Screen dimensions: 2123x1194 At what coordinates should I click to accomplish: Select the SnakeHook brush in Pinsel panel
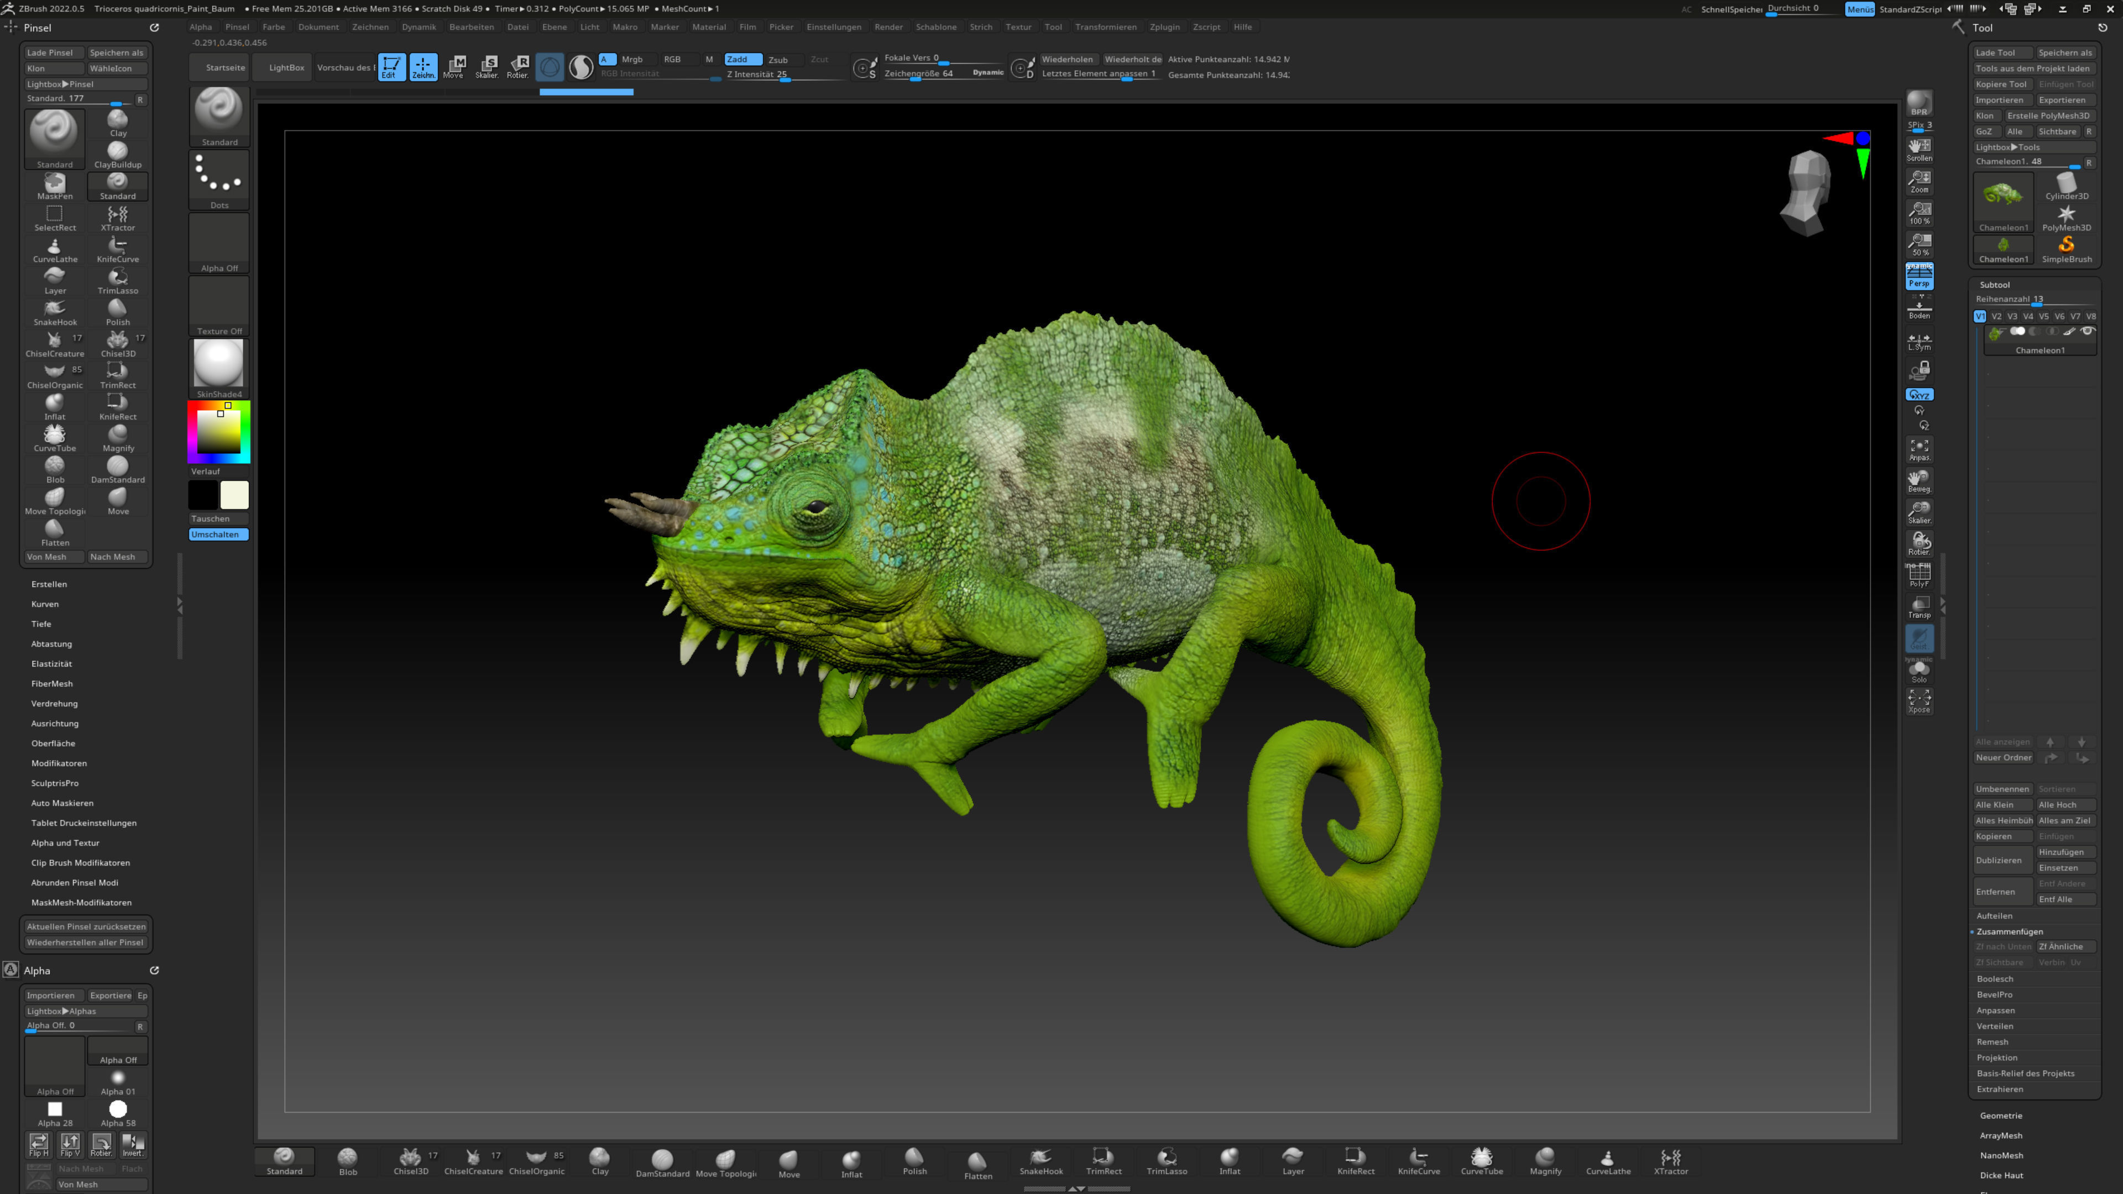54,312
